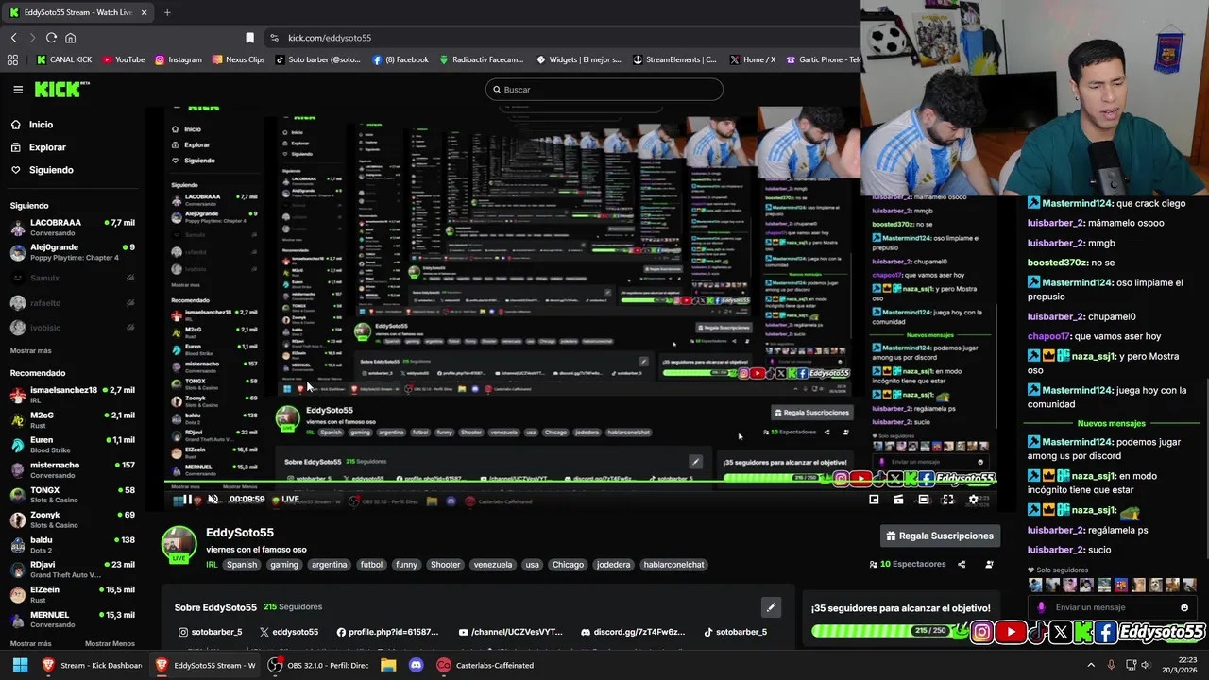
Task: Open the Facebook profile.php link
Action: [x=387, y=632]
